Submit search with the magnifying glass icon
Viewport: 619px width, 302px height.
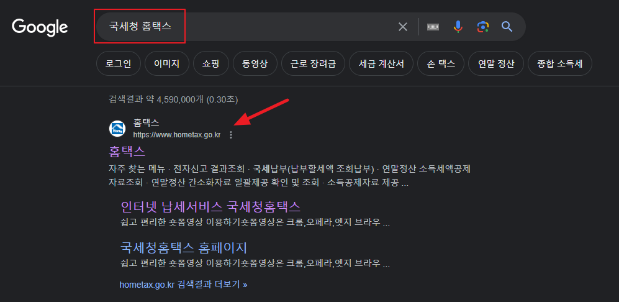(507, 27)
